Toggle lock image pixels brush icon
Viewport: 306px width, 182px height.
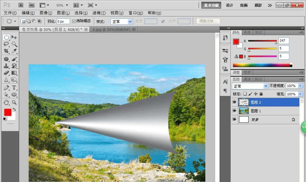250,94
